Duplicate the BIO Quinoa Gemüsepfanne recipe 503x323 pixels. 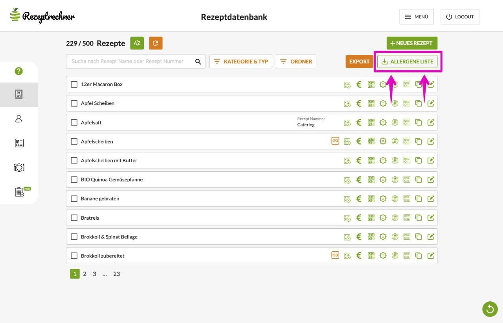coord(419,180)
